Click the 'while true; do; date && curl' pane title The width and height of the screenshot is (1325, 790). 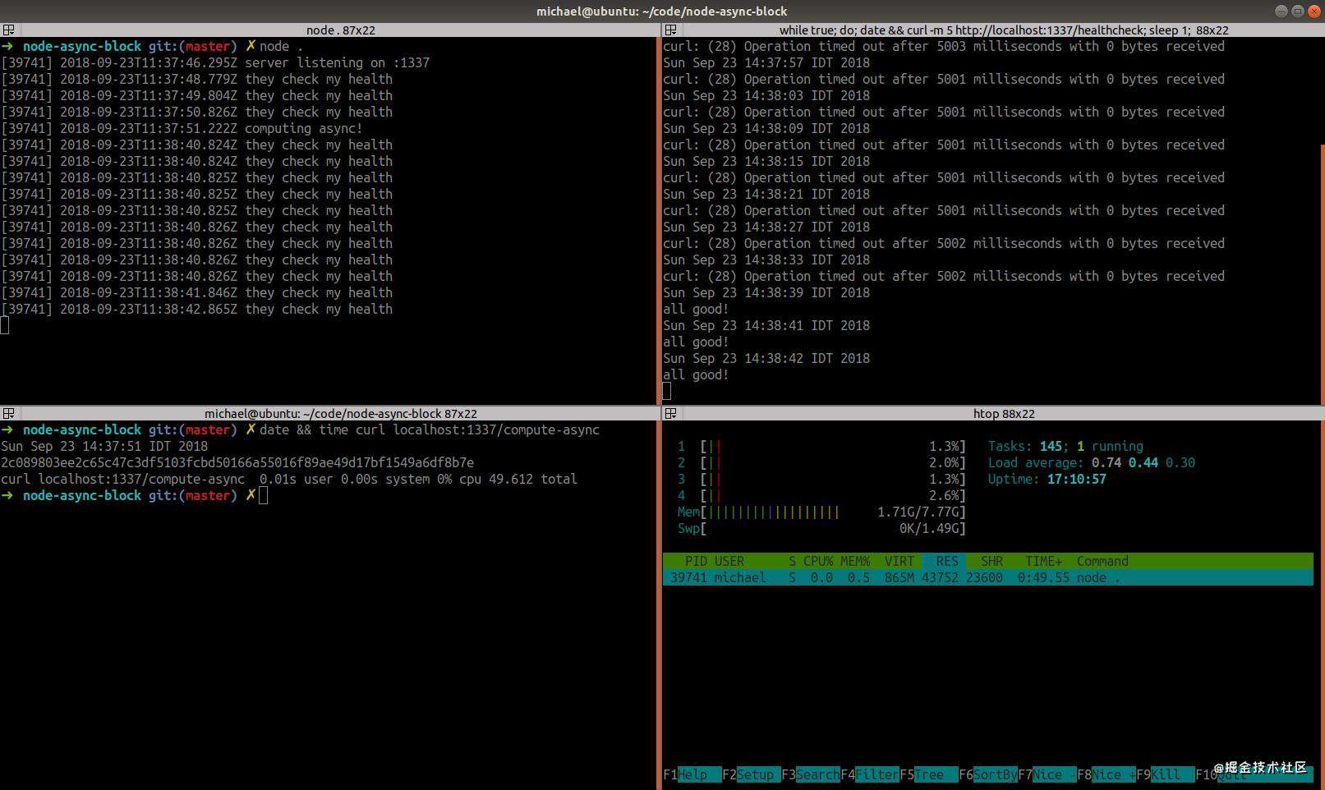1004,30
